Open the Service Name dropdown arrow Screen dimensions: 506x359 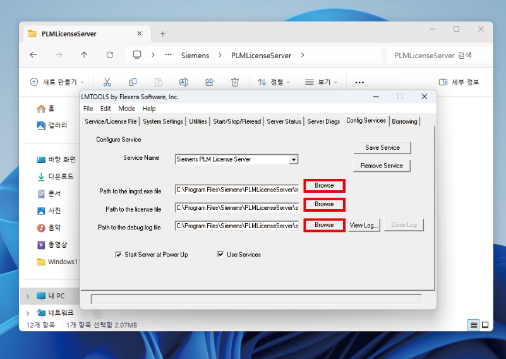click(293, 159)
